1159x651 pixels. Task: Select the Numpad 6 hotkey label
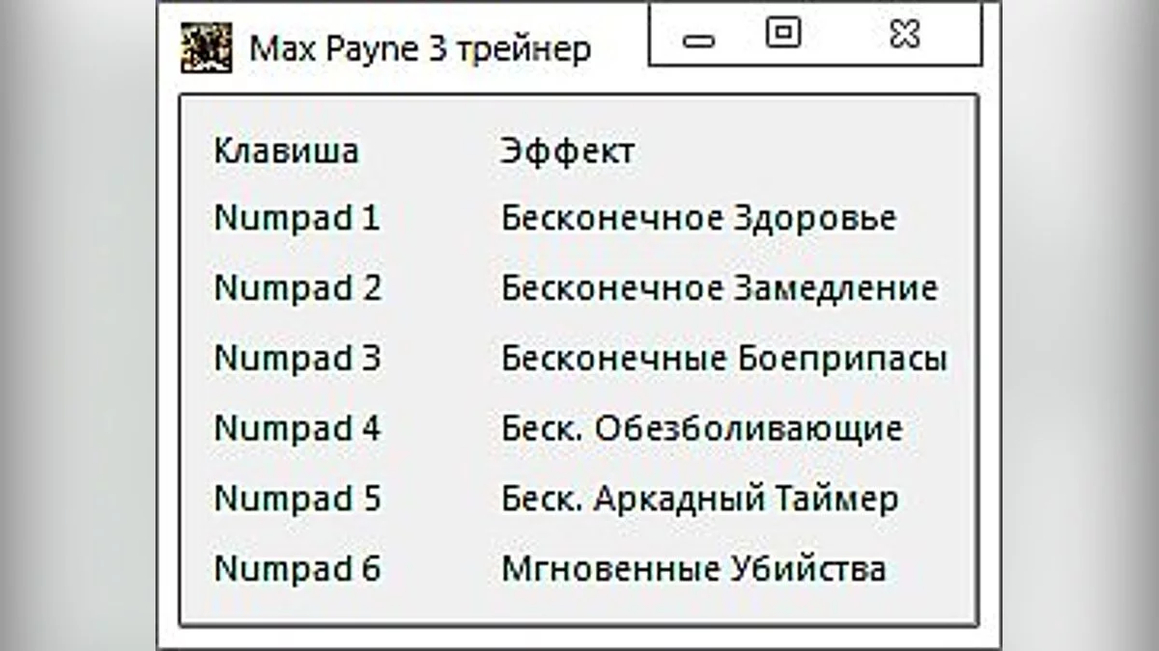coord(297,569)
